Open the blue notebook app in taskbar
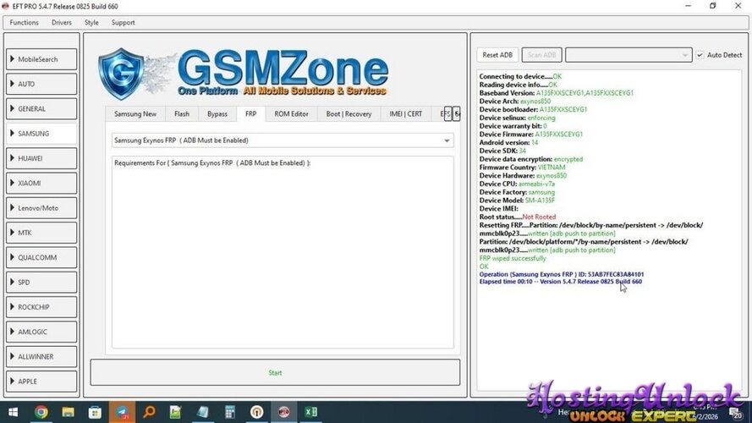 [203, 412]
